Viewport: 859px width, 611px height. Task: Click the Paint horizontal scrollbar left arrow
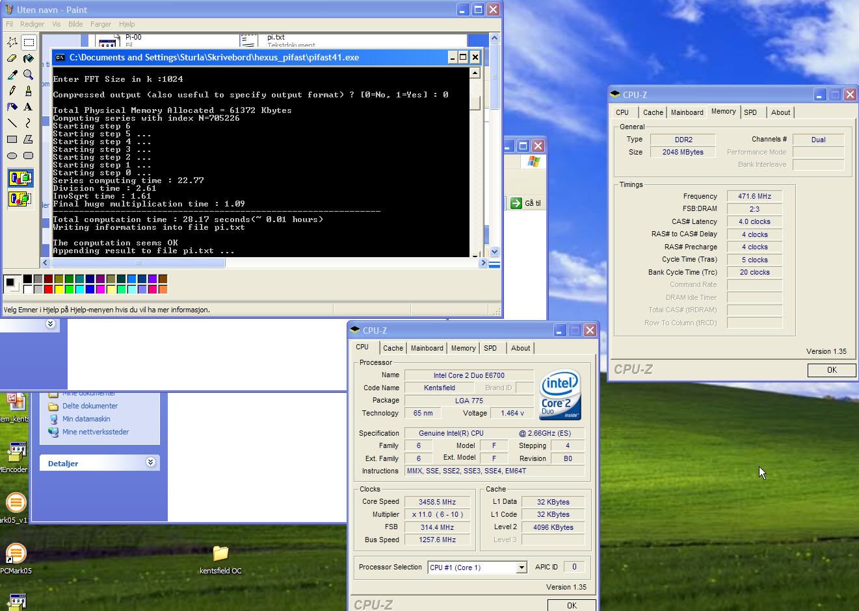pyautogui.click(x=45, y=263)
